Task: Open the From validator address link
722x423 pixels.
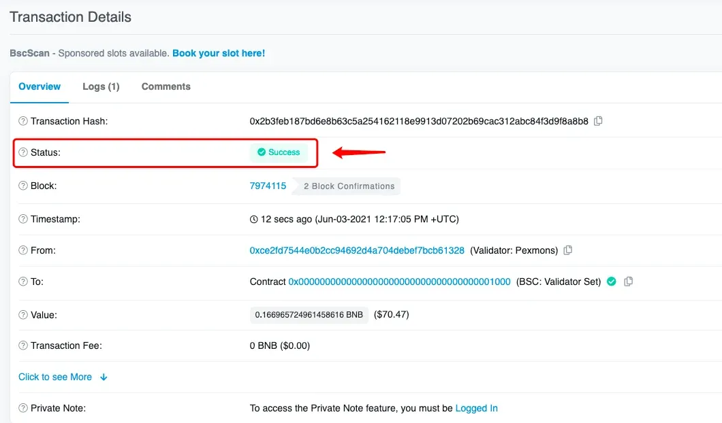Action: [x=357, y=250]
